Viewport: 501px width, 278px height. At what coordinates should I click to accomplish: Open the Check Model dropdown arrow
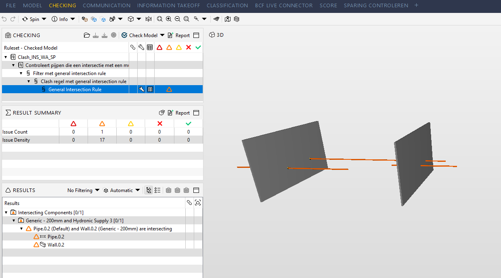[162, 35]
